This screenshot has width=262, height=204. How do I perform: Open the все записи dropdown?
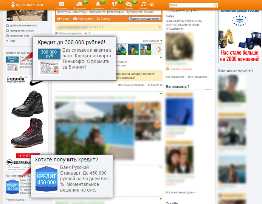(152, 41)
